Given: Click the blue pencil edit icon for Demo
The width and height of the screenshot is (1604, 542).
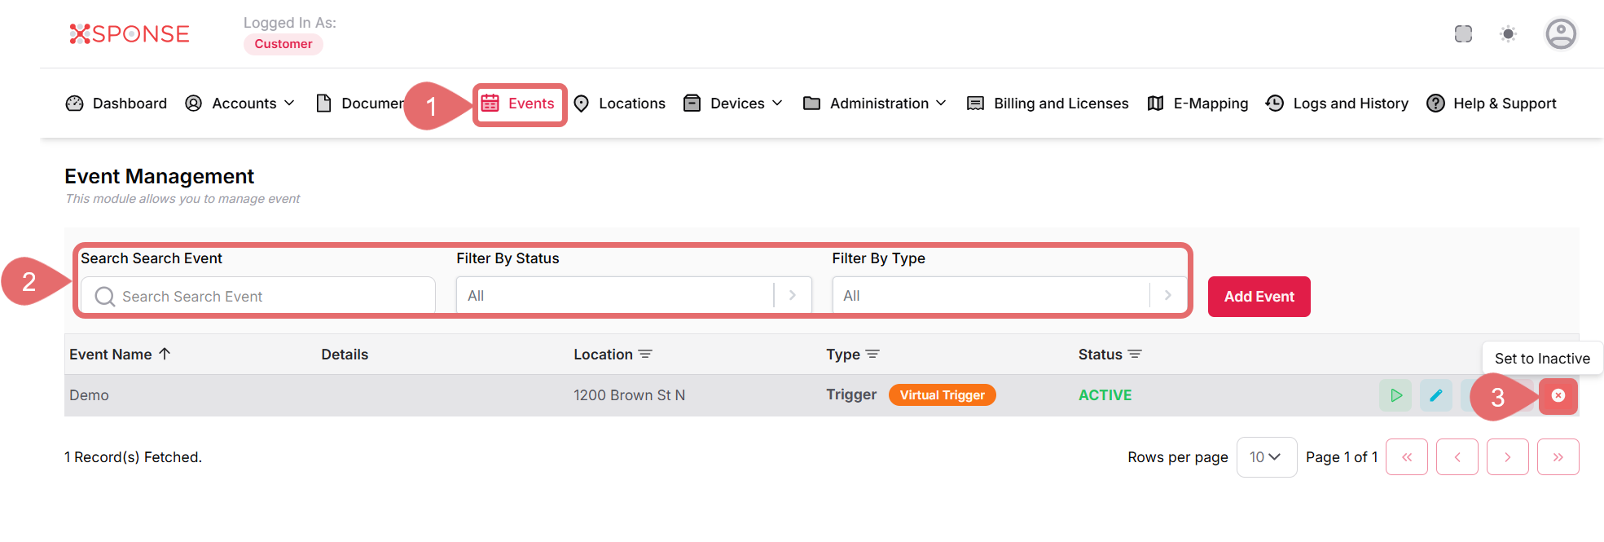Looking at the screenshot, I should pyautogui.click(x=1435, y=395).
